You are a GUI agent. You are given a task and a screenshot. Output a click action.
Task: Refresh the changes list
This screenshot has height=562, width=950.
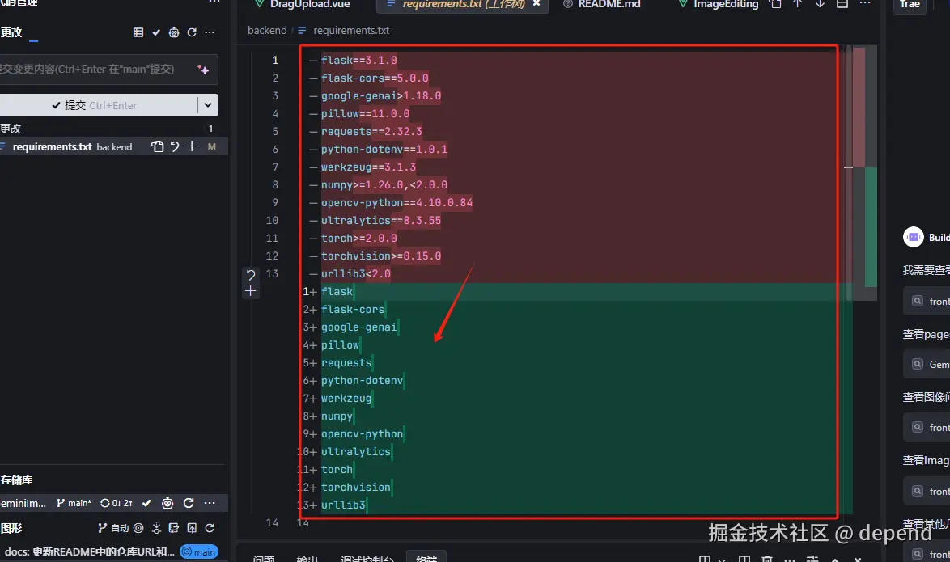point(192,32)
